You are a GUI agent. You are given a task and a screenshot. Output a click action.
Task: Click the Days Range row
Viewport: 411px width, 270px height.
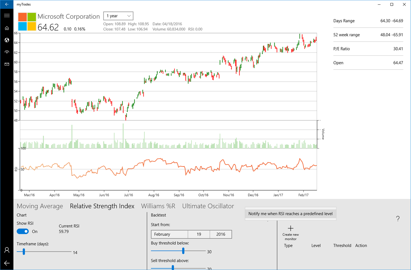(x=368, y=21)
